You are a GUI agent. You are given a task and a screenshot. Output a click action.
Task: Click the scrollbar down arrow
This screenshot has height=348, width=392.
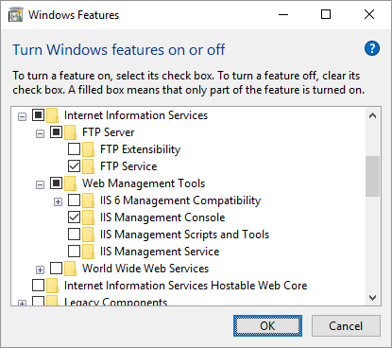(373, 298)
